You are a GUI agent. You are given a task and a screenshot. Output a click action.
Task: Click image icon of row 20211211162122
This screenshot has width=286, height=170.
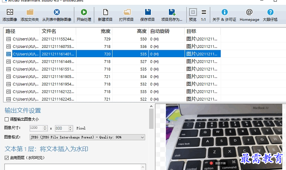pyautogui.click(x=9, y=91)
